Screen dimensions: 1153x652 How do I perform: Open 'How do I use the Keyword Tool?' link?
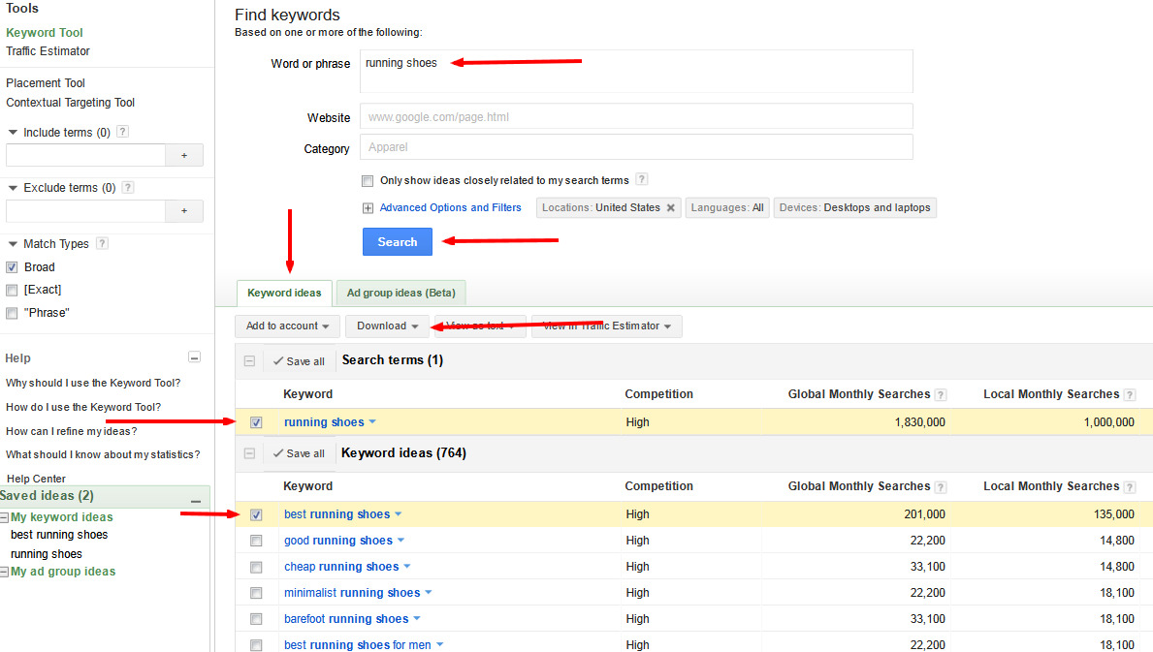(83, 408)
